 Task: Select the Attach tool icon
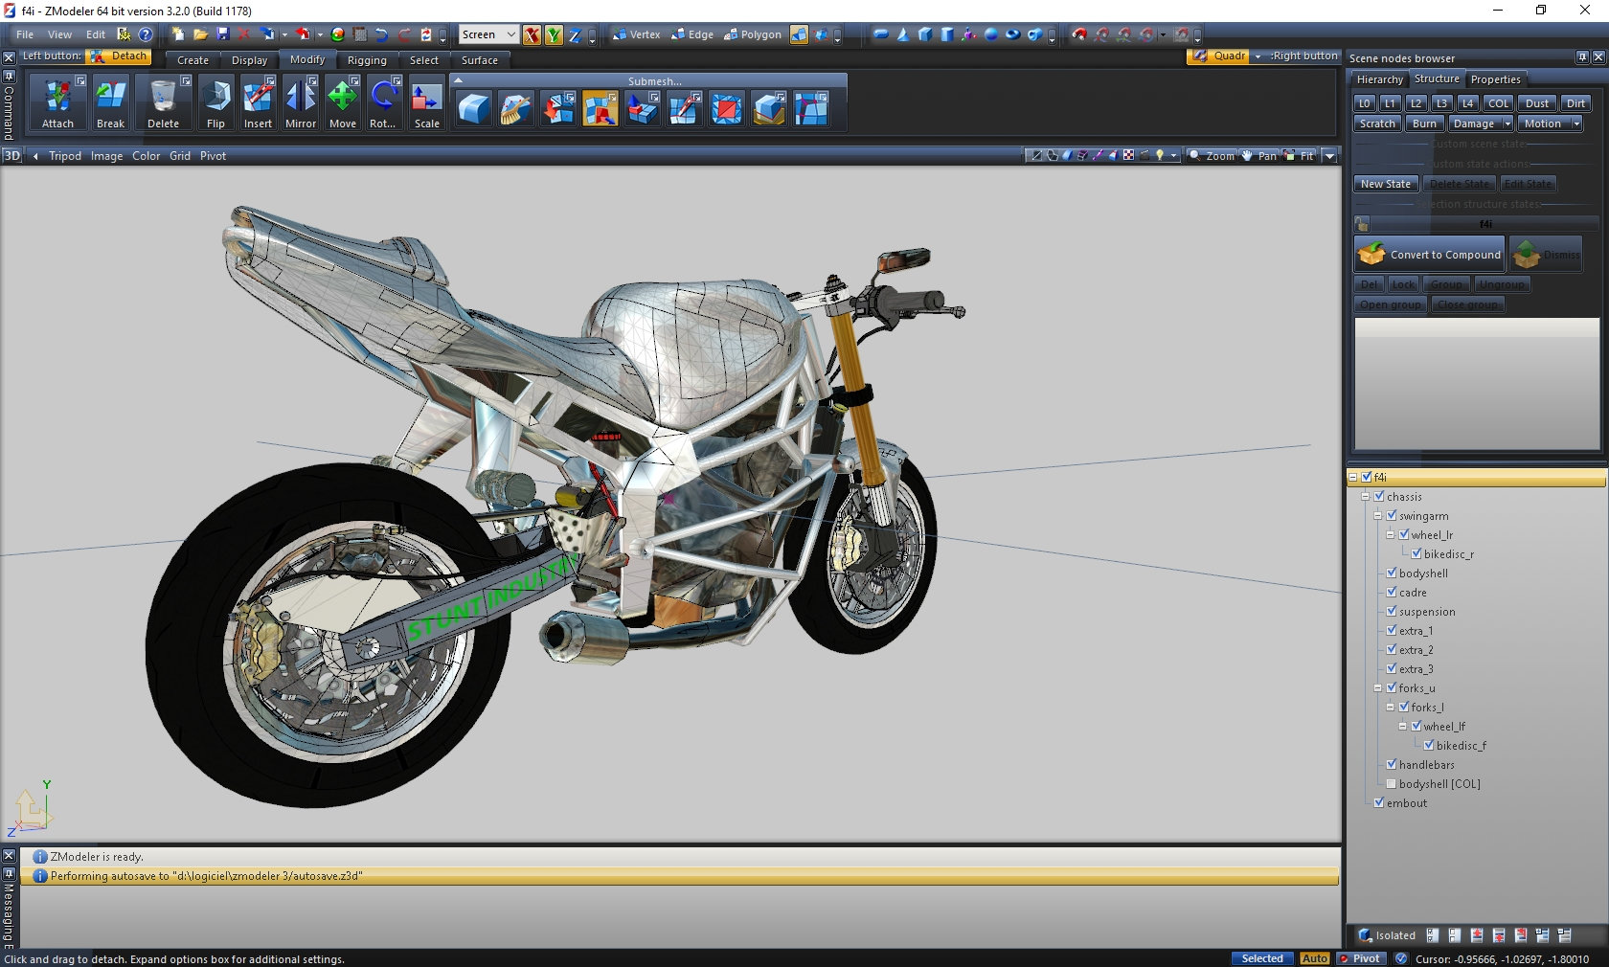[57, 98]
